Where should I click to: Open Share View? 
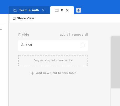point(23,18)
